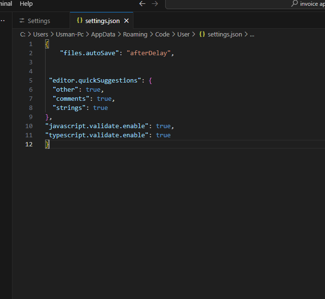
Task: Click the JSON braces icon on settings.json tab
Action: point(79,21)
